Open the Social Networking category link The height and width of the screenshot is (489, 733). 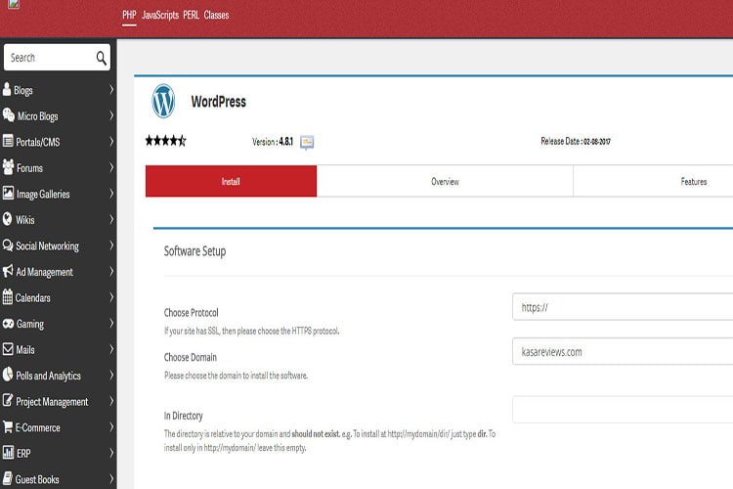47,245
